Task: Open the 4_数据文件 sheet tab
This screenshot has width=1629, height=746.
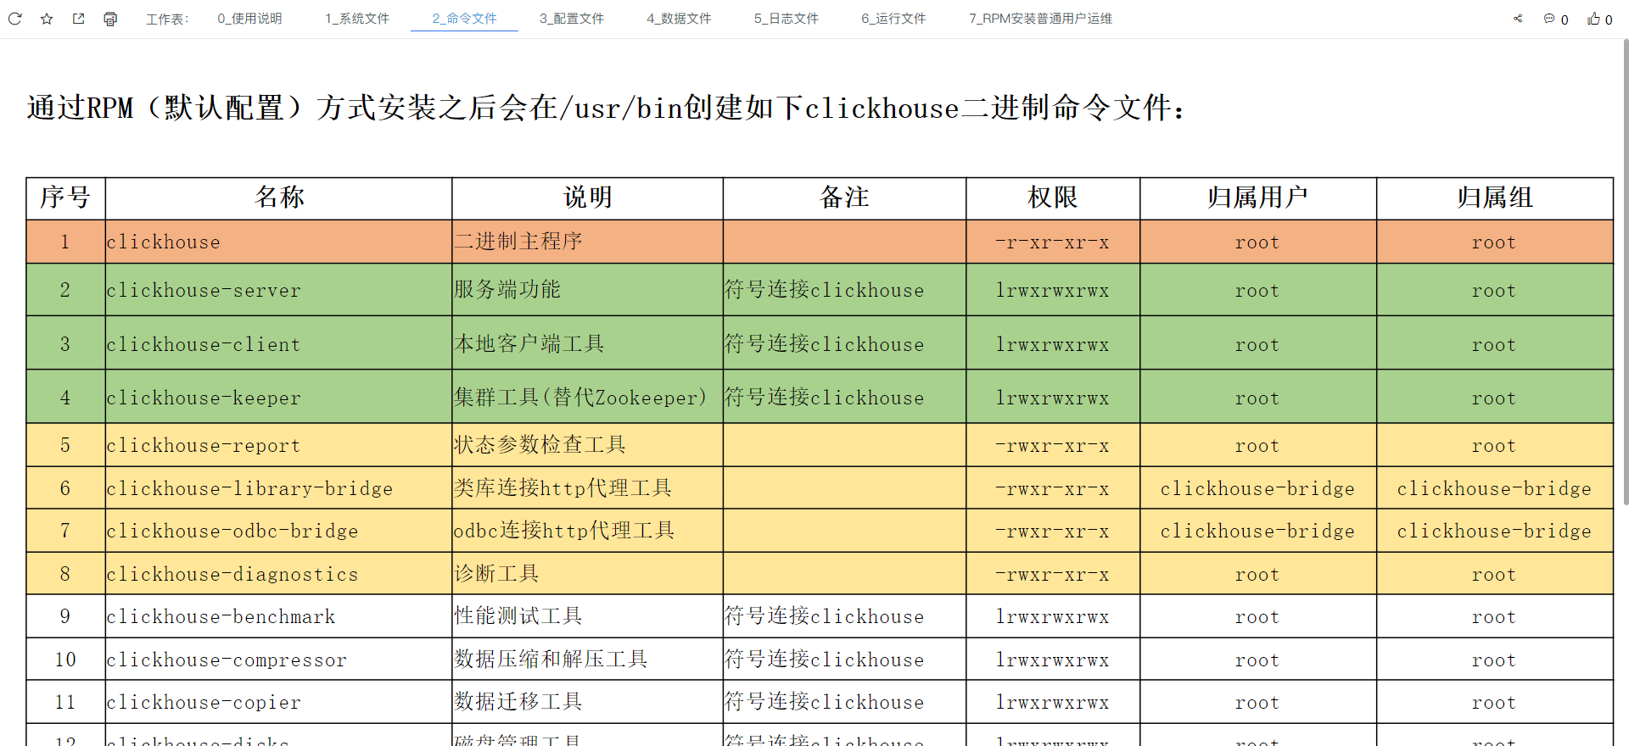Action: [x=679, y=19]
